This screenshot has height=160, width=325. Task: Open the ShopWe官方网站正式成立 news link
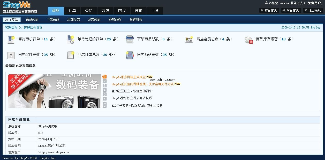point(129,77)
